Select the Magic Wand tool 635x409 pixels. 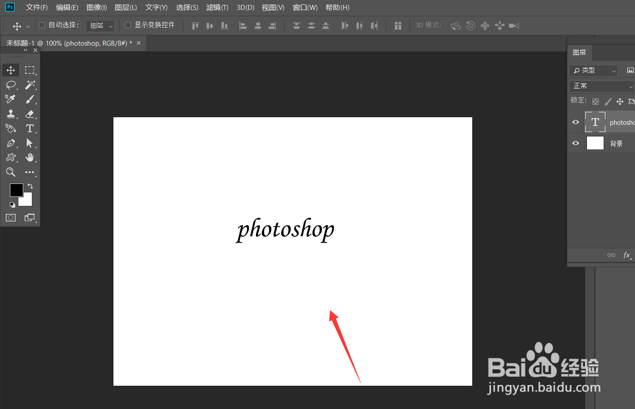[x=30, y=85]
